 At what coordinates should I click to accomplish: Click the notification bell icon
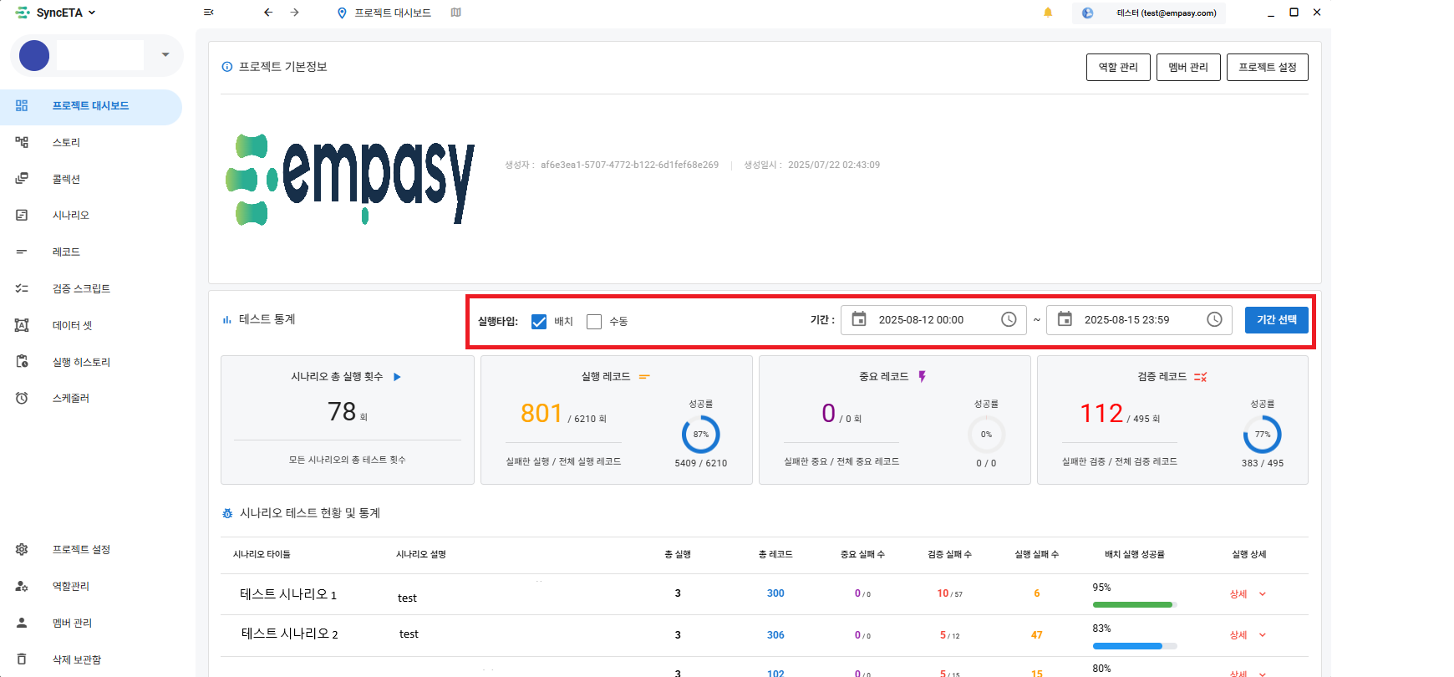click(1048, 13)
